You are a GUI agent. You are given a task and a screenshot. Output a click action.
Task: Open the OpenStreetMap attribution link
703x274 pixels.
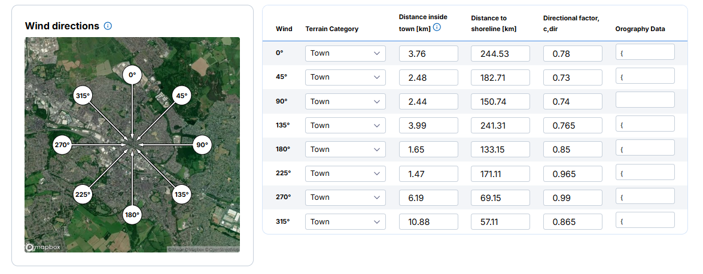coord(222,249)
